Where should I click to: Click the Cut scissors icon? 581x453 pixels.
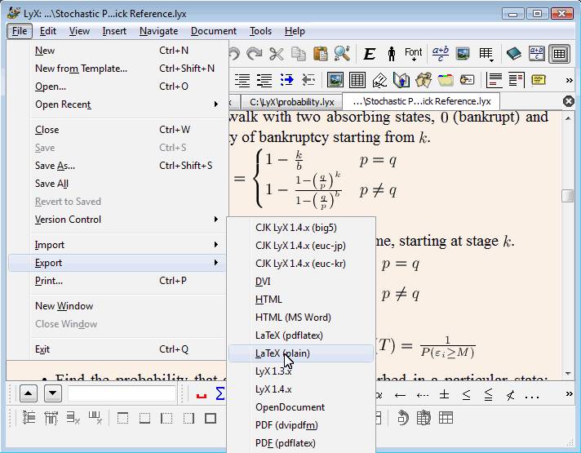277,54
